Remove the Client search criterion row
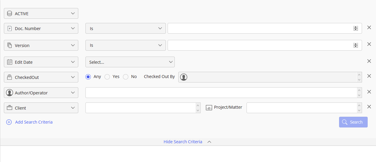This screenshot has width=376, height=162. 369,107
